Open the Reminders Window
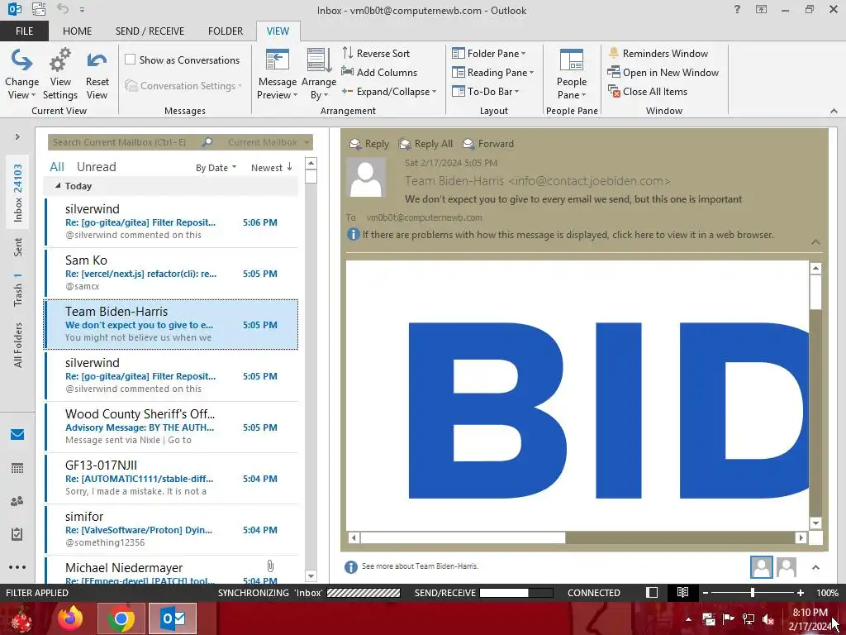This screenshot has height=635, width=846. pyautogui.click(x=658, y=54)
